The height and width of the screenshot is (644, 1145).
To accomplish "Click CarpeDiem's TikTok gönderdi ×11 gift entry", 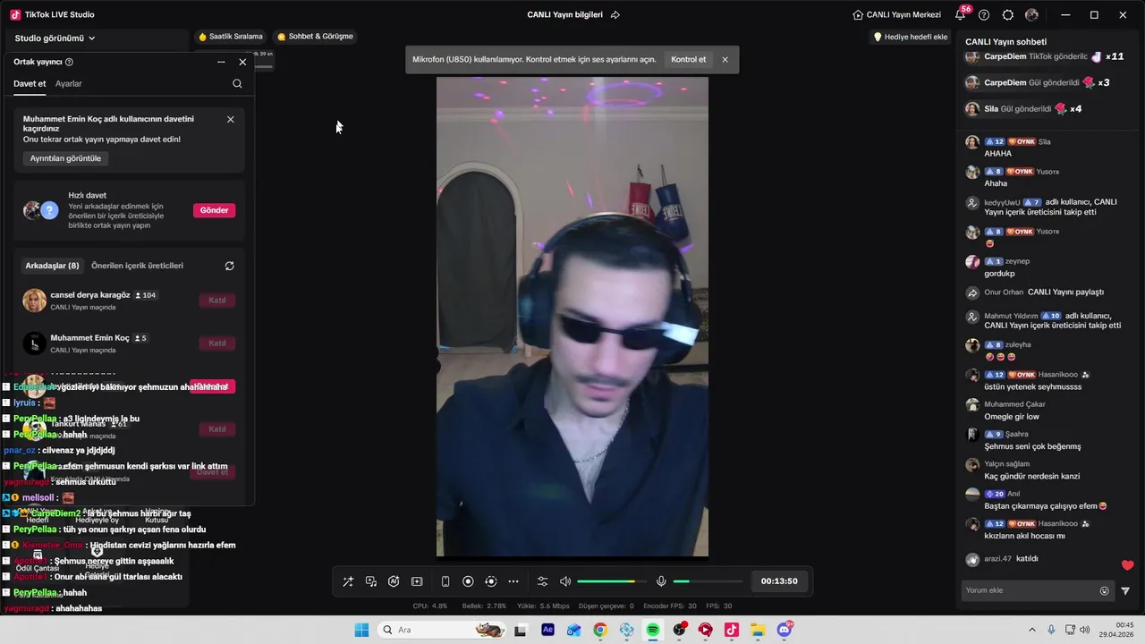I will [1044, 56].
